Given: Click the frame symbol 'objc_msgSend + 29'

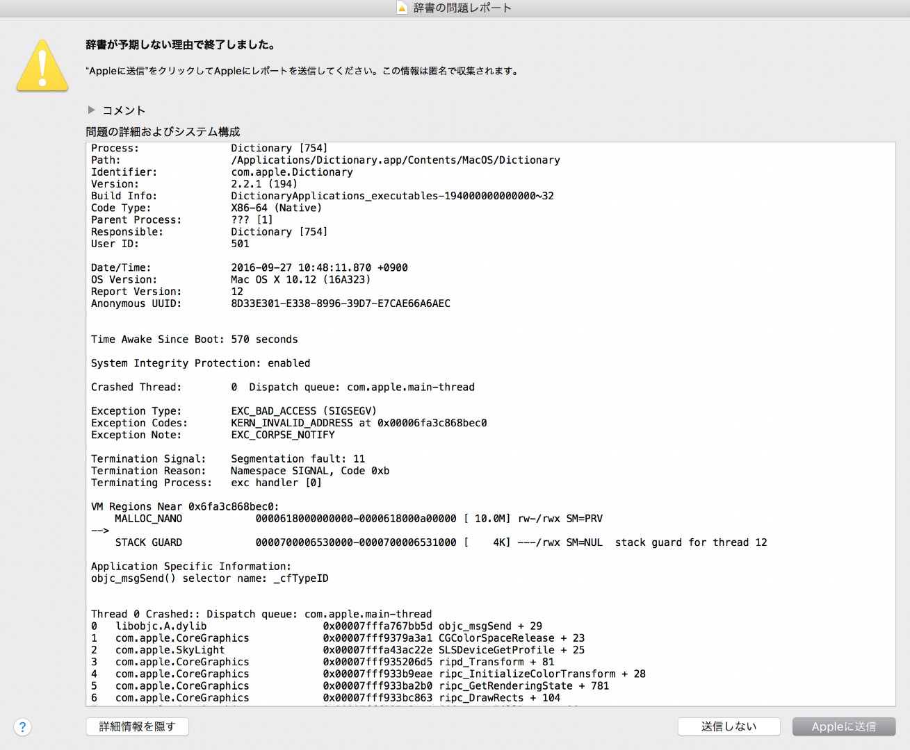Looking at the screenshot, I should pos(491,626).
